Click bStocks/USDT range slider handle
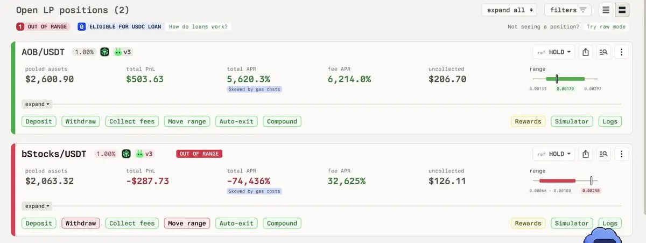This screenshot has height=243, width=646. (x=591, y=180)
